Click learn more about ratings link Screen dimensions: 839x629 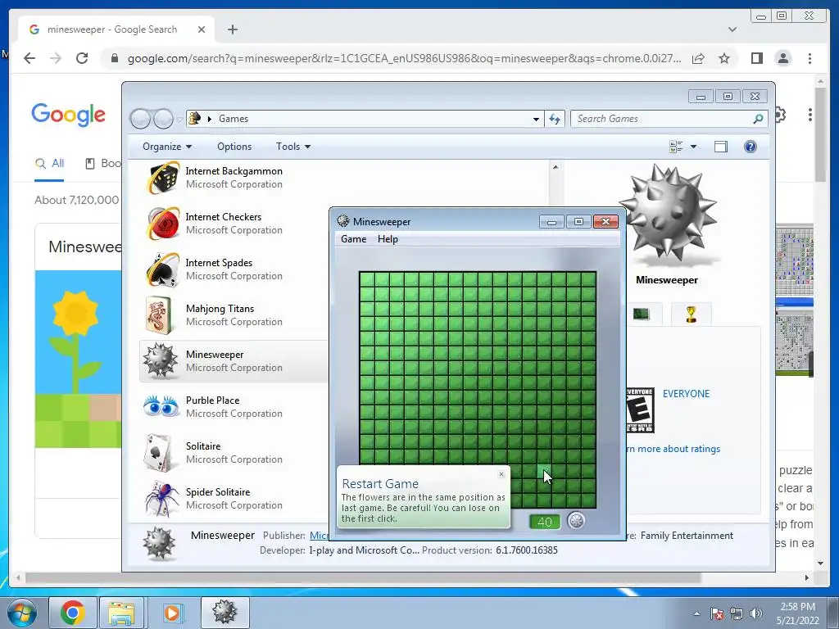click(673, 449)
